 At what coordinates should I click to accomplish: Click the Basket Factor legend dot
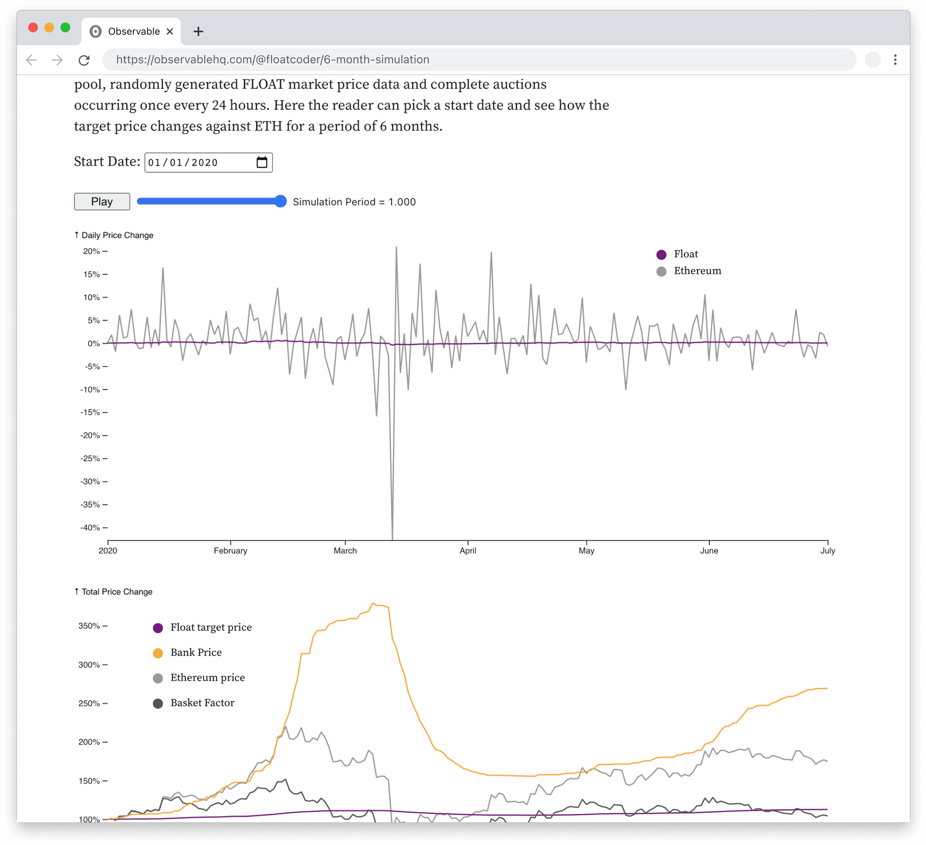(x=158, y=703)
